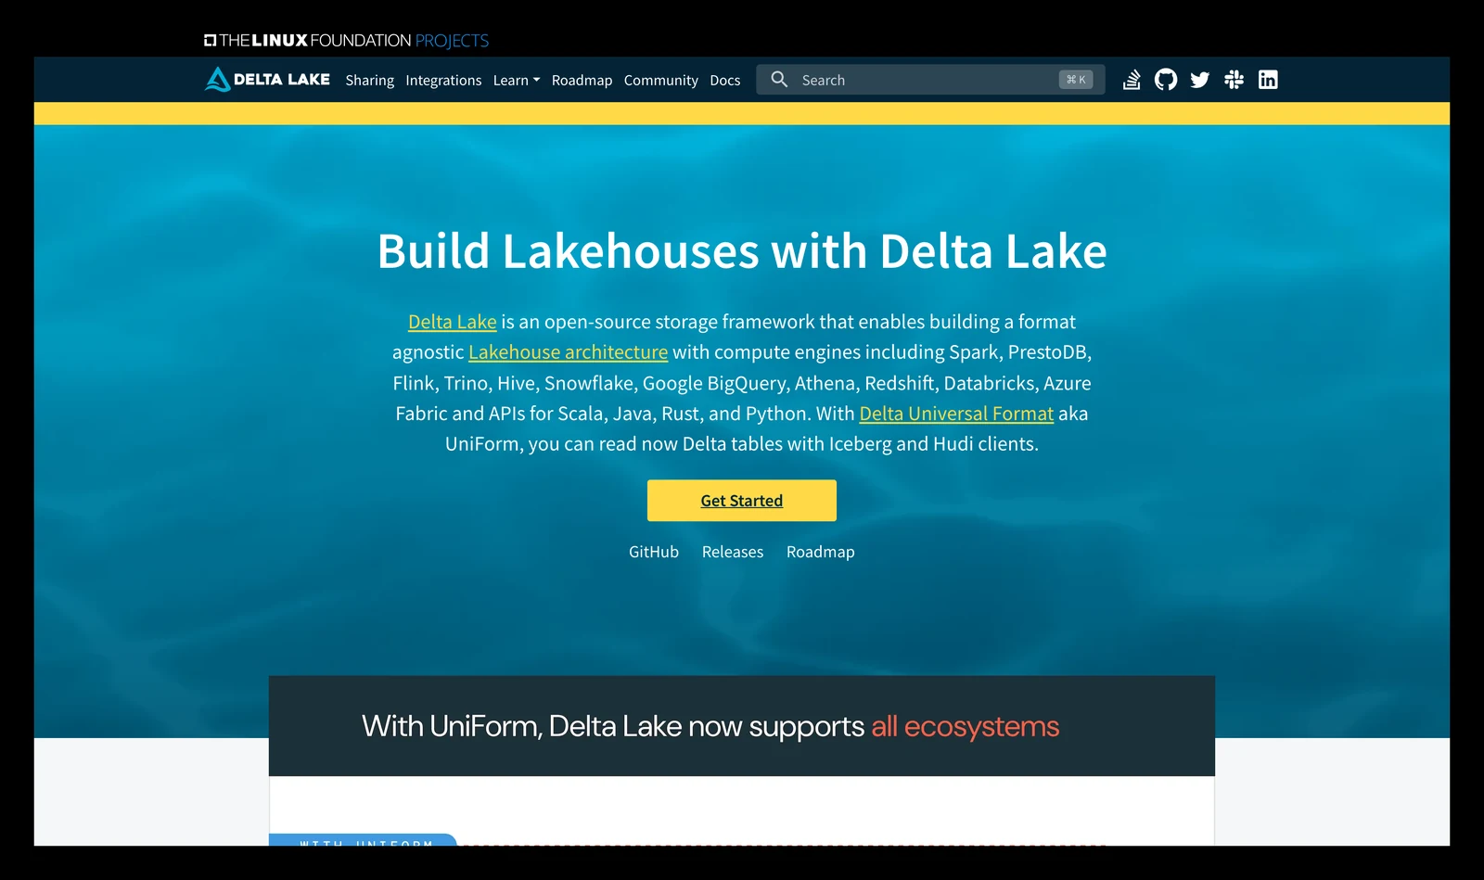Click The Linux Foundation Projects logo
The height and width of the screenshot is (880, 1484).
pyautogui.click(x=346, y=41)
